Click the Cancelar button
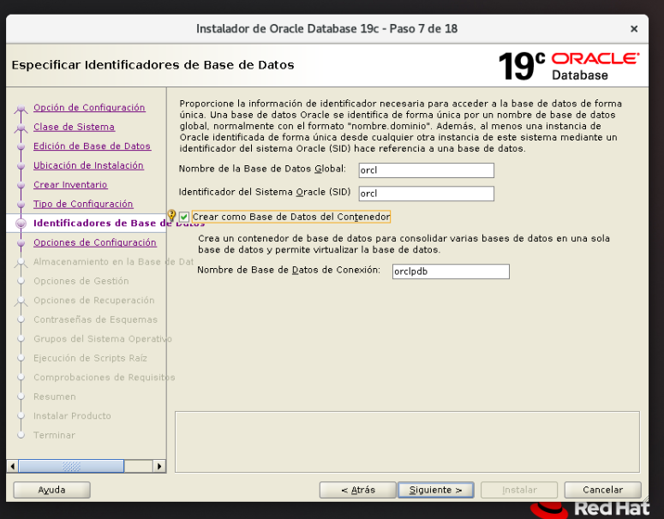The width and height of the screenshot is (664, 519). (602, 490)
